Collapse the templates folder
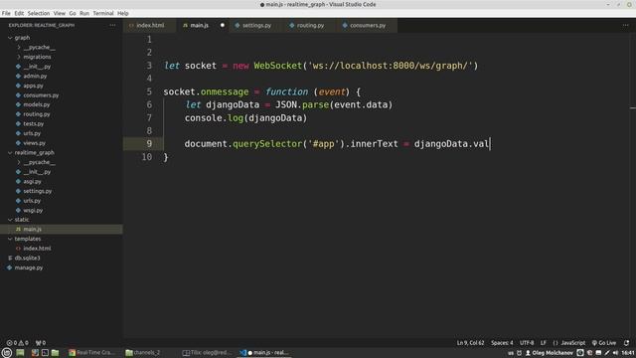Screen dimensions: 636x358 28,239
